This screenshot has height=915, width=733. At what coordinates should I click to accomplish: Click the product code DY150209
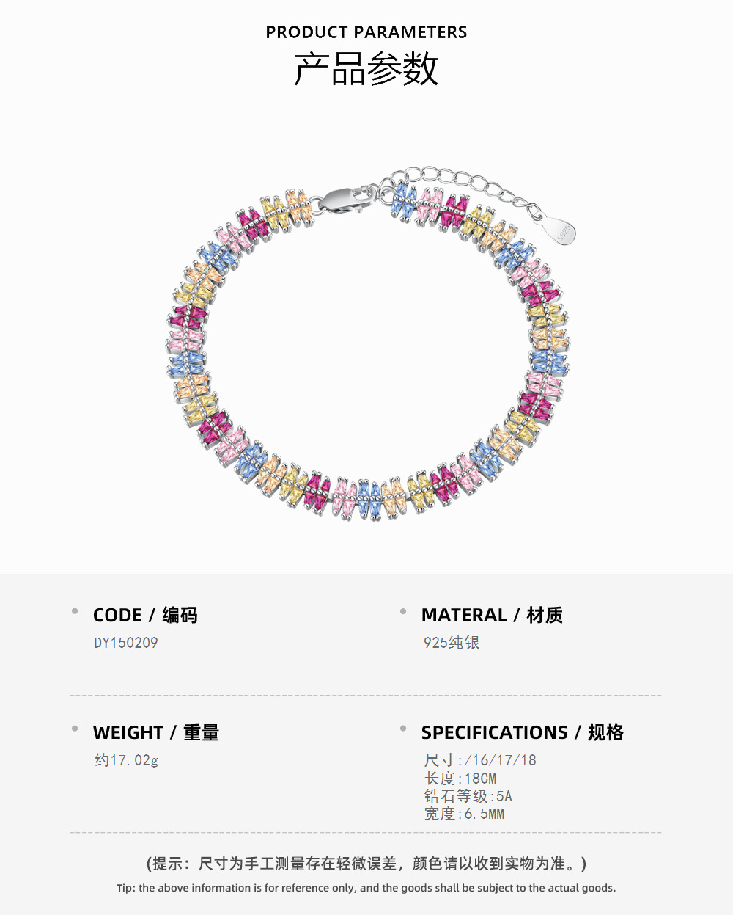pos(125,643)
